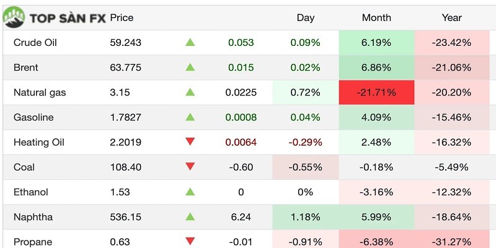Screen dimensions: 496x248
Task: Click the Year column header
Action: click(451, 17)
